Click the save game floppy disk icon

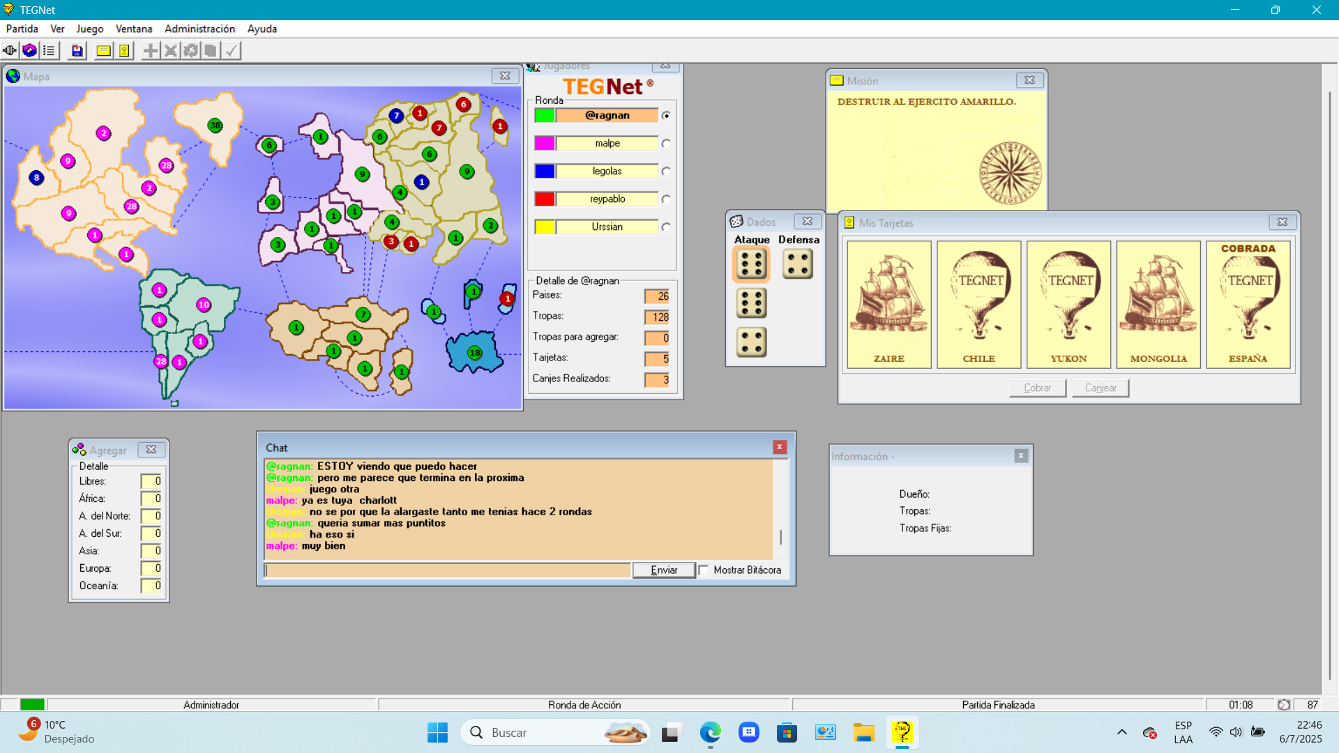coord(77,50)
